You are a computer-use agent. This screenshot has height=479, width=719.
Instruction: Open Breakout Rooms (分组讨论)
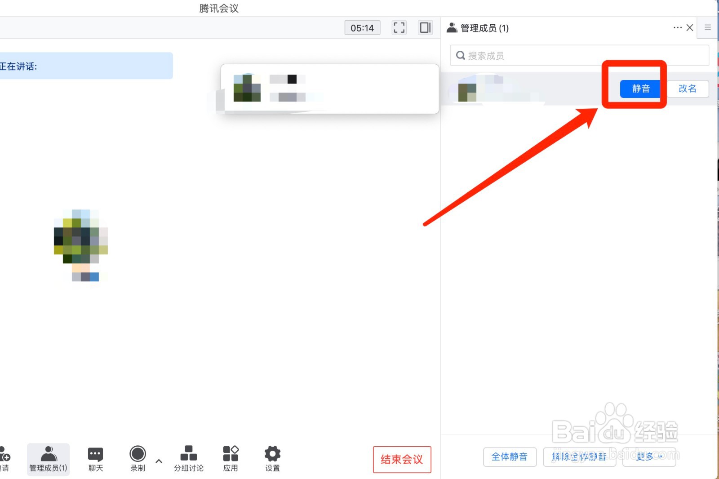188,459
